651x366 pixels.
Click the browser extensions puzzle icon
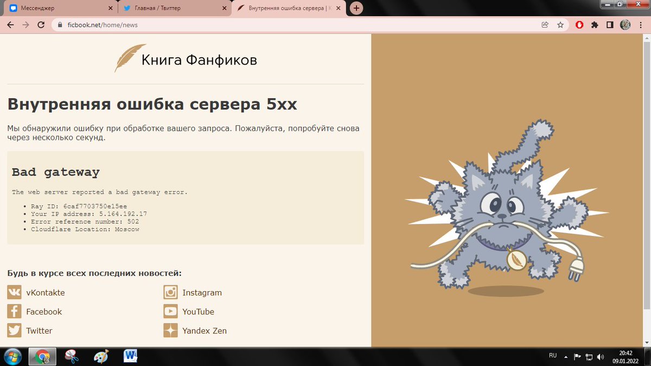pos(595,24)
